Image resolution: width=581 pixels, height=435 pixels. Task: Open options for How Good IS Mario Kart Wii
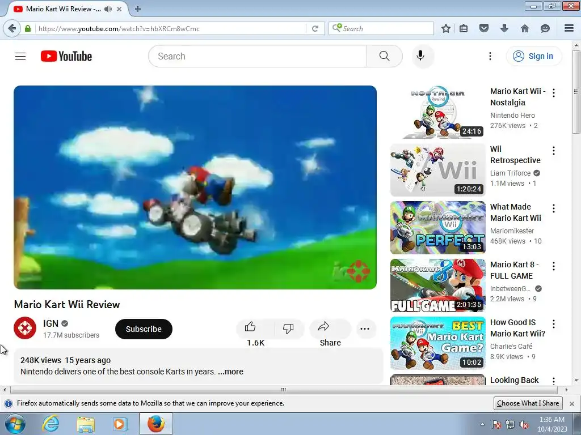click(554, 324)
